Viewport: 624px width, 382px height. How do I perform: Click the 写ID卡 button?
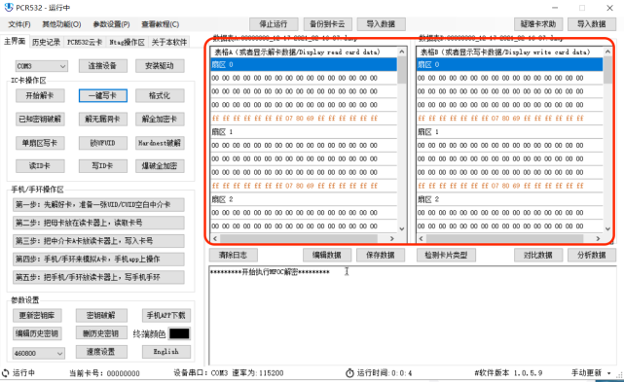[x=102, y=166]
